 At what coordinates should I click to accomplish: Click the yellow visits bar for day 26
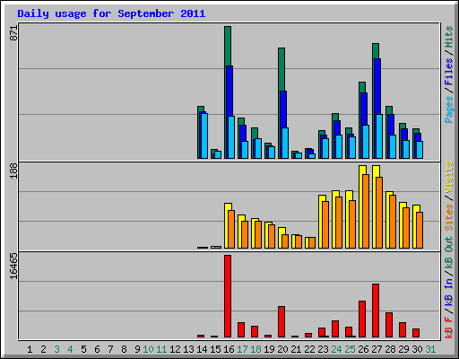point(361,206)
